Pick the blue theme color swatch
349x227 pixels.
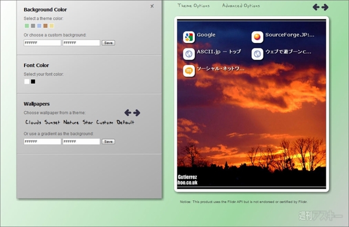(39, 26)
